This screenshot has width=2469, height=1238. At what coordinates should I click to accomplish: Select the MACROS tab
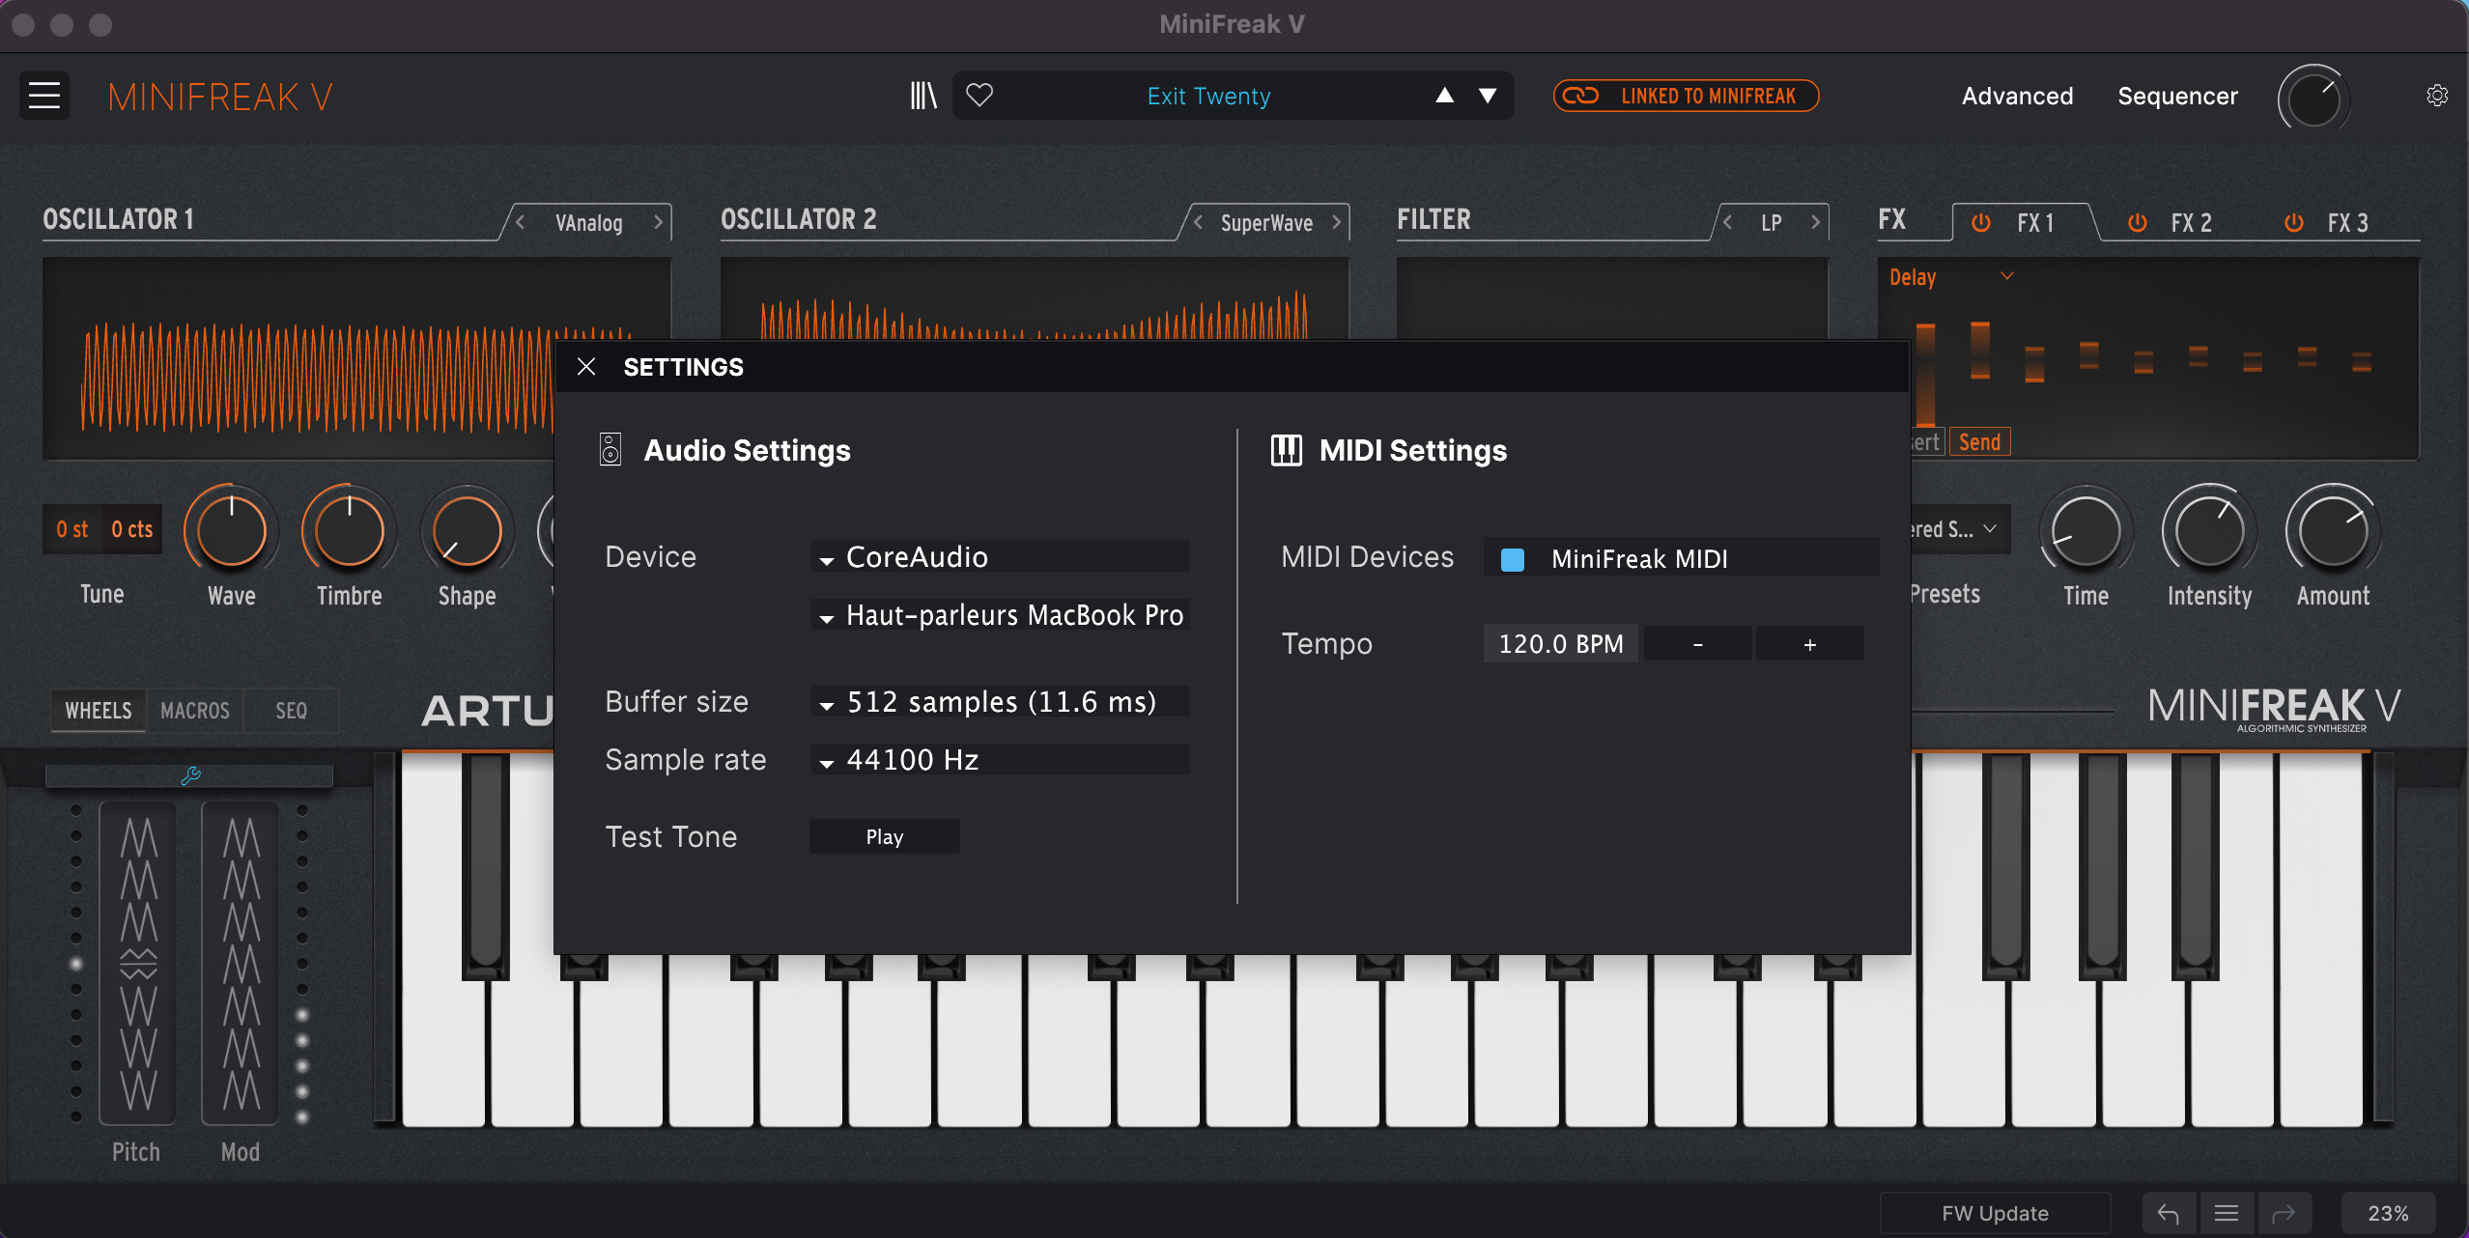tap(195, 710)
